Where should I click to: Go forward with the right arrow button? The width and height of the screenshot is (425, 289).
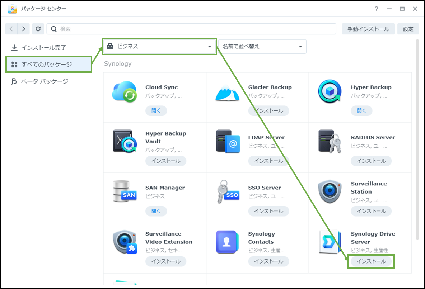click(24, 29)
